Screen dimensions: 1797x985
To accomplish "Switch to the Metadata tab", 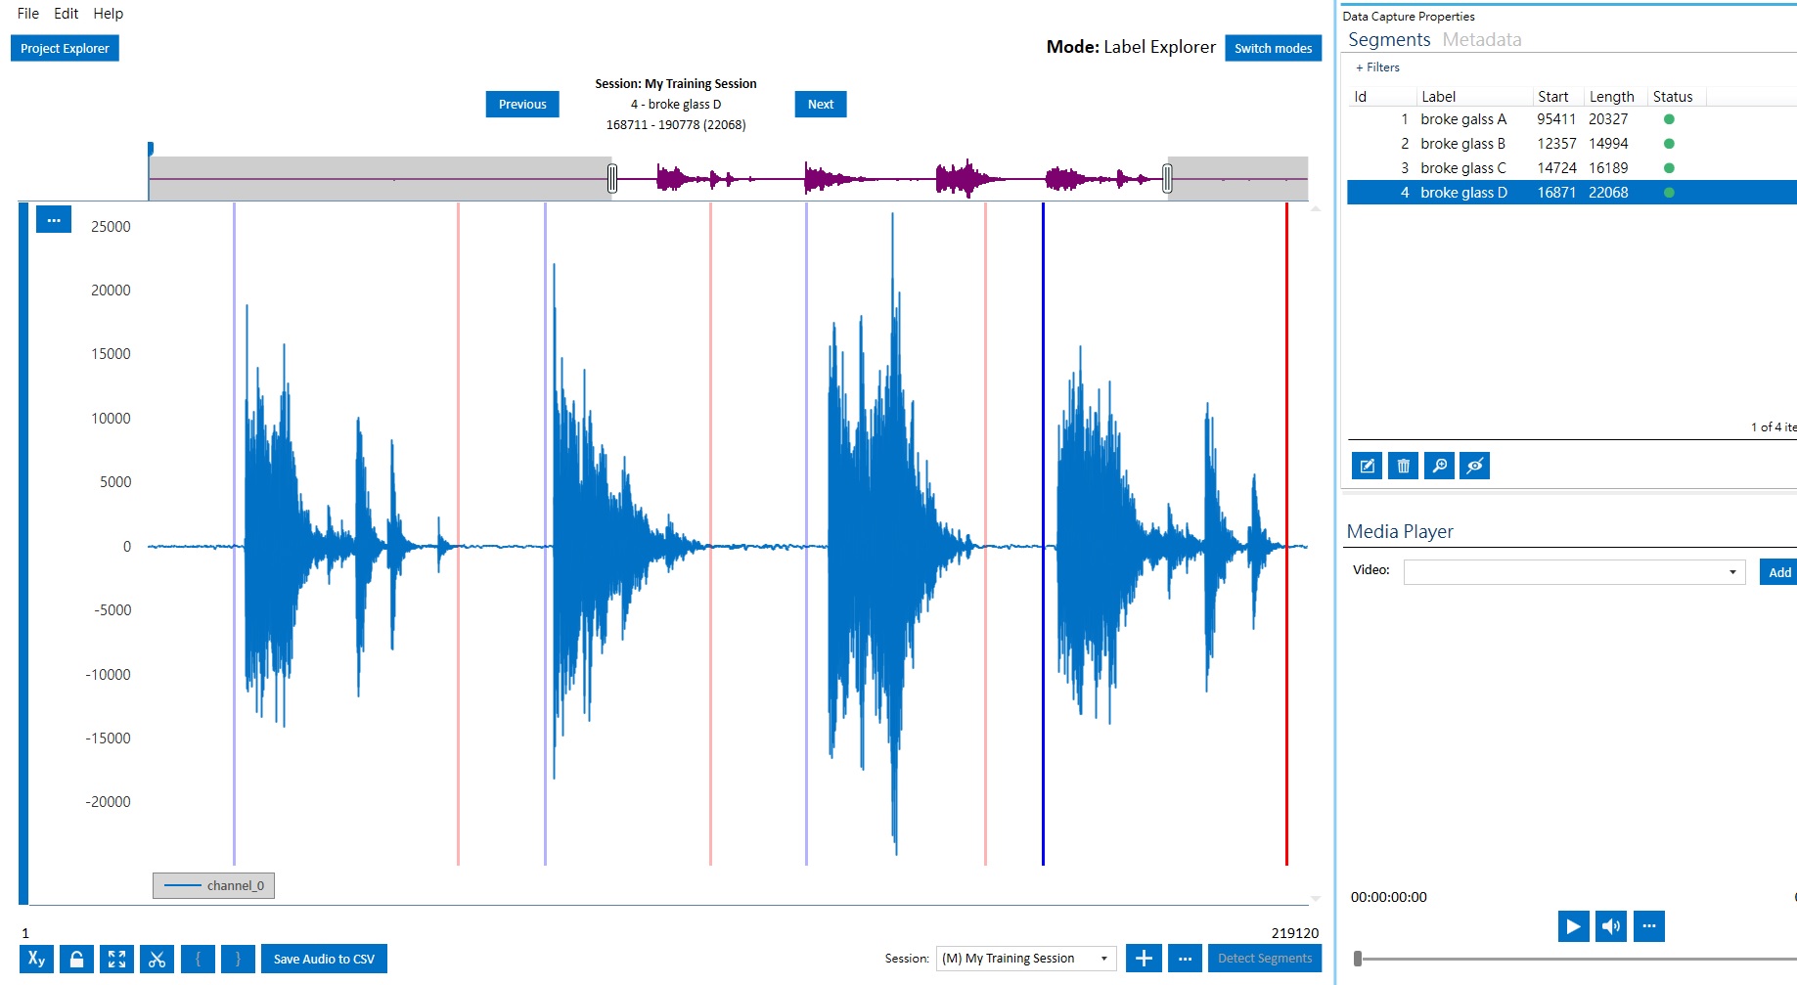I will coord(1481,40).
